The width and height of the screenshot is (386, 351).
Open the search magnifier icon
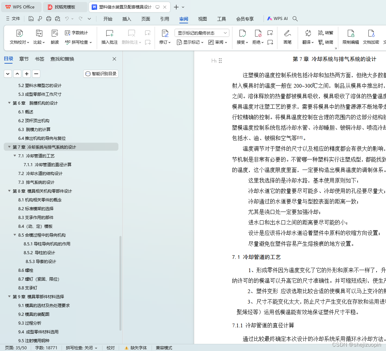[295, 19]
